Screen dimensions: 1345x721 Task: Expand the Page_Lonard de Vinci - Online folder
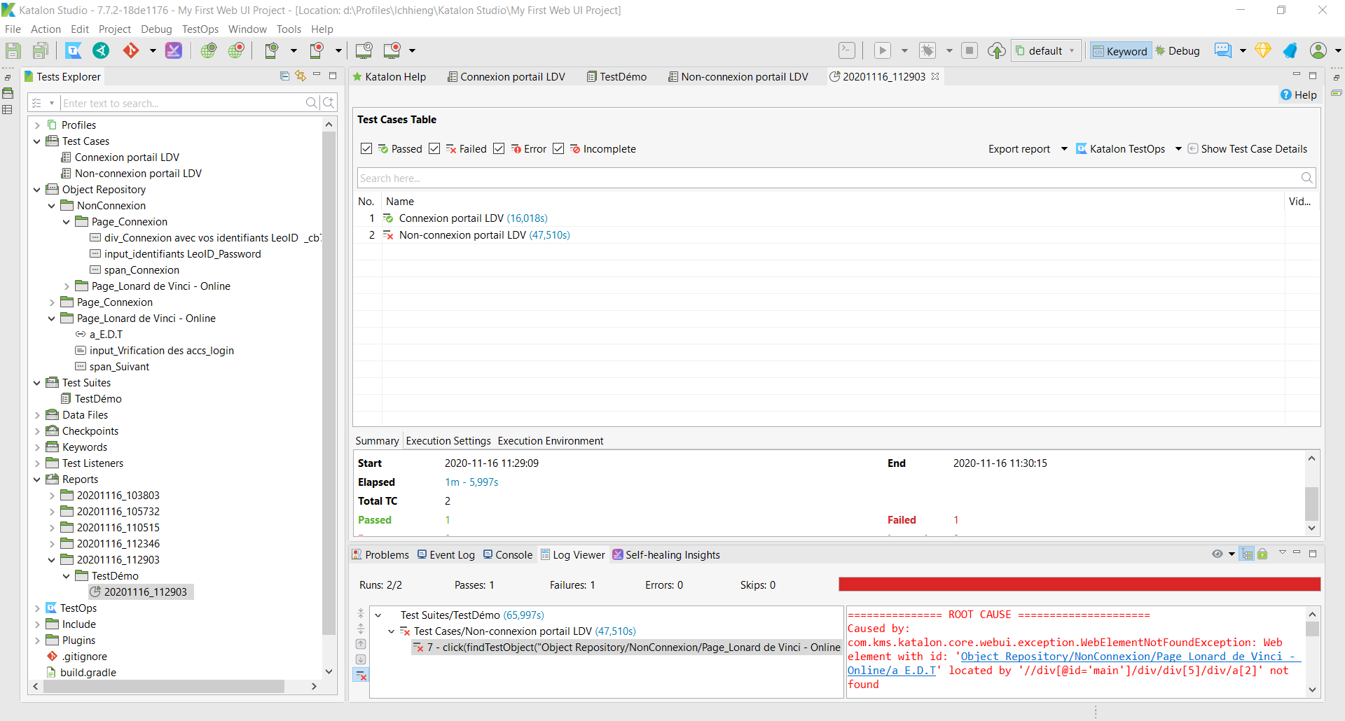pyautogui.click(x=67, y=286)
